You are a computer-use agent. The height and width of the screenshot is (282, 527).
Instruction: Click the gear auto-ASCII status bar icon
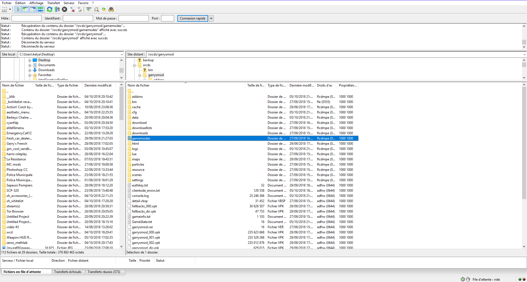tap(463, 279)
